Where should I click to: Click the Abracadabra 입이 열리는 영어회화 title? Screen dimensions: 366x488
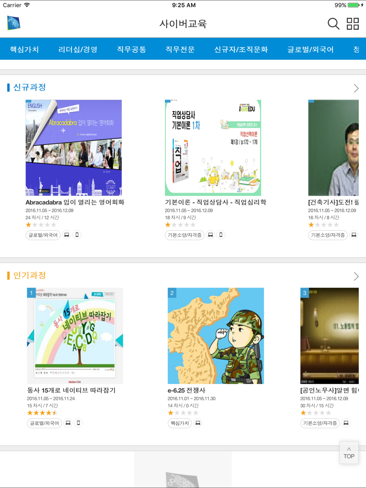click(75, 202)
